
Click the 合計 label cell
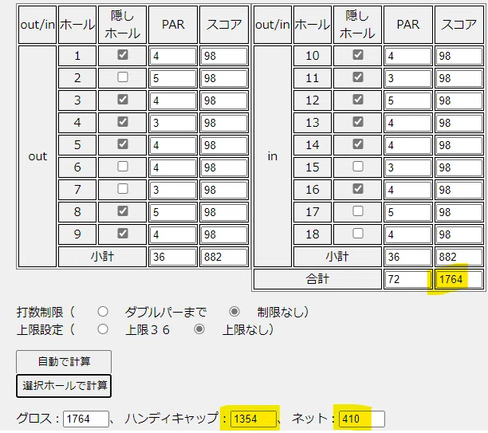pos(317,279)
